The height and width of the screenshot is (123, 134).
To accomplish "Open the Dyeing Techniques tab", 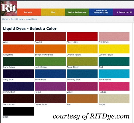I will click(x=77, y=12).
